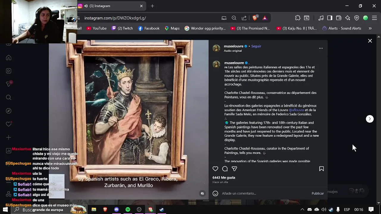Save post using the bookmark icon

(x=321, y=169)
